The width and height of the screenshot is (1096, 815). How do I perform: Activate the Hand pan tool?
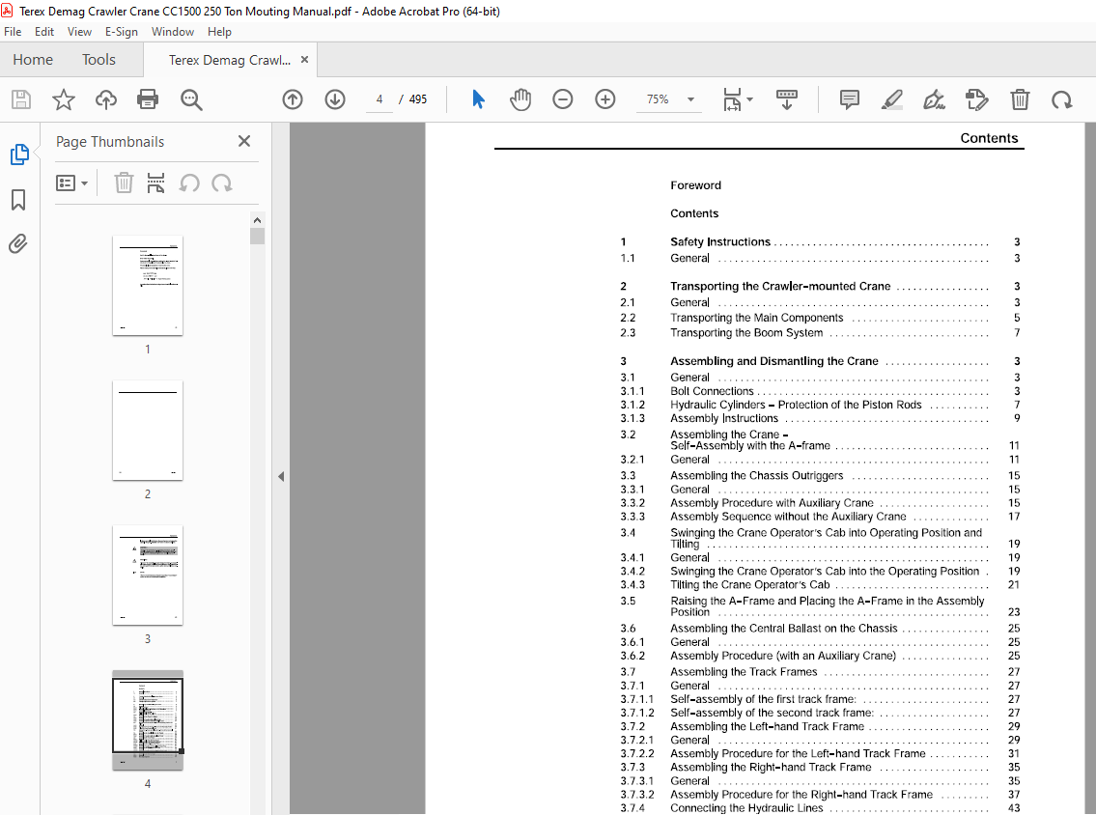[520, 100]
